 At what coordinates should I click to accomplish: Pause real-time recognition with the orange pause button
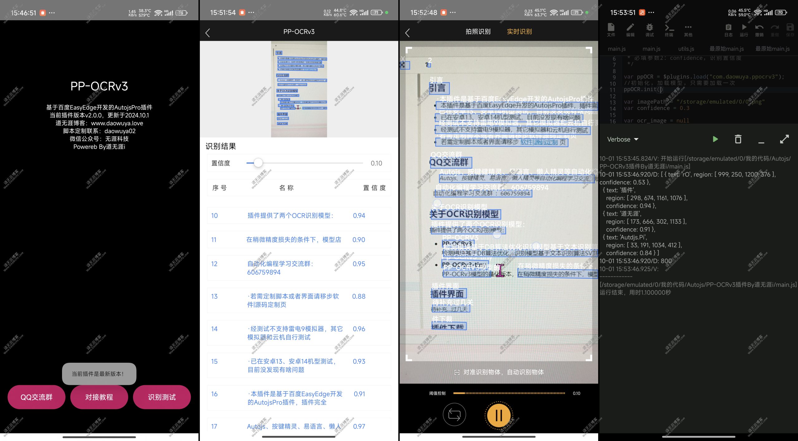[x=499, y=415]
